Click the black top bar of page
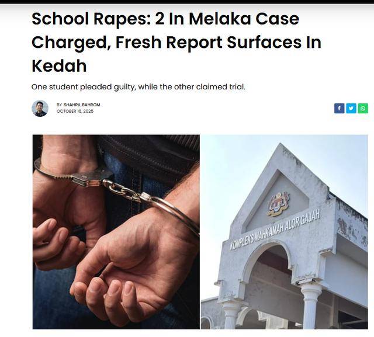 pyautogui.click(x=187, y=2)
